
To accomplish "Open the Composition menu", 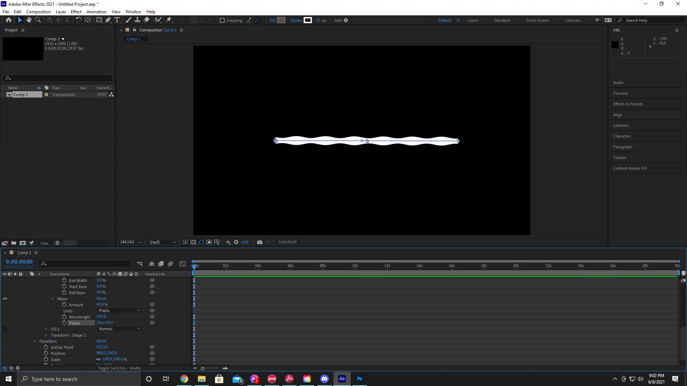I will (38, 11).
